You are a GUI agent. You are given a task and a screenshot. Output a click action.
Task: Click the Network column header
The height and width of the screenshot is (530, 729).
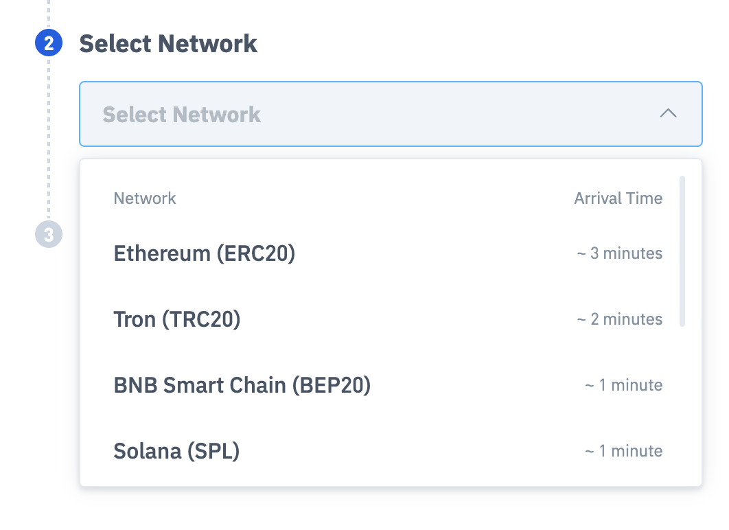click(145, 198)
